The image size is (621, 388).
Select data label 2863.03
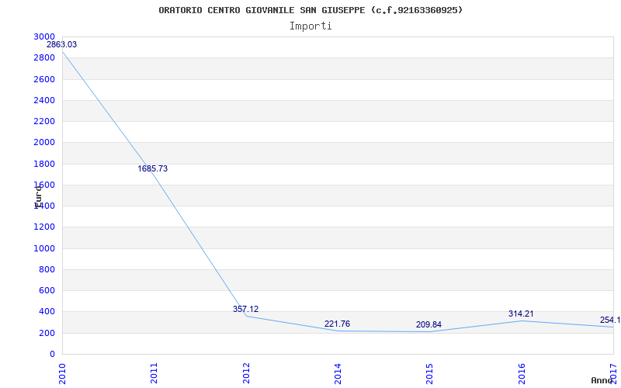62,44
